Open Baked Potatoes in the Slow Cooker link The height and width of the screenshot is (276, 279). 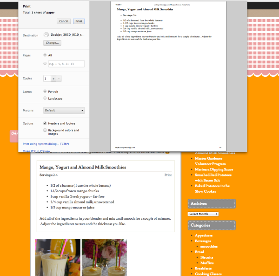[212, 188]
